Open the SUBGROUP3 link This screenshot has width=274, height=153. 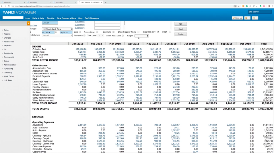tap(80, 25)
